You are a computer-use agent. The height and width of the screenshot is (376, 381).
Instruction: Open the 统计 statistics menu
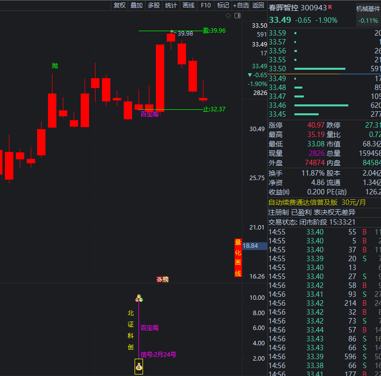pos(171,5)
